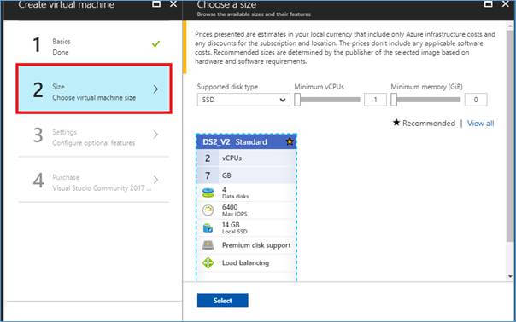The image size is (516, 322).
Task: Click the '6400 Max IOPS' text
Action: tap(235, 210)
